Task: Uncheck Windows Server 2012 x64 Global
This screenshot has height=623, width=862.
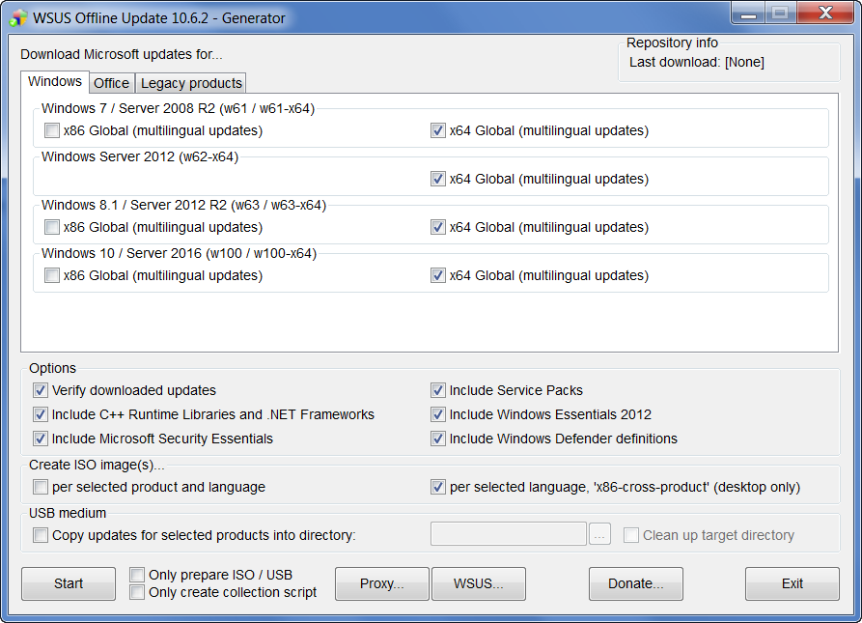Action: (438, 179)
